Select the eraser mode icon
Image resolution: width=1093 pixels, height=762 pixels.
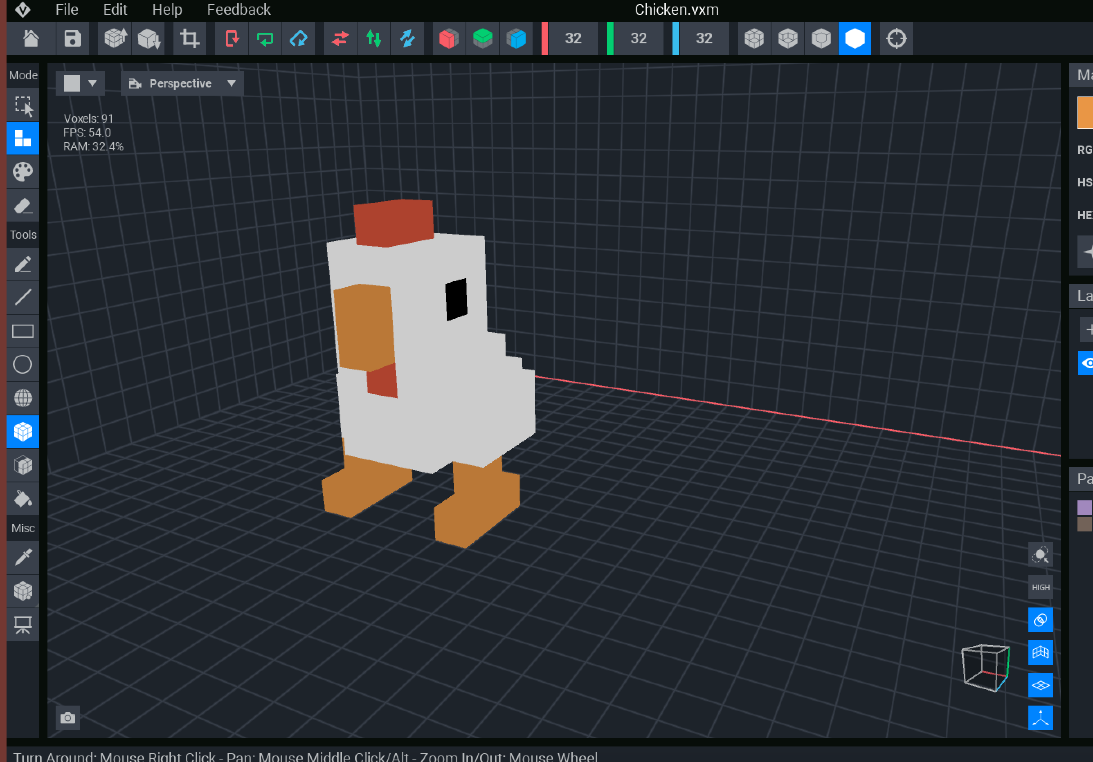click(22, 206)
